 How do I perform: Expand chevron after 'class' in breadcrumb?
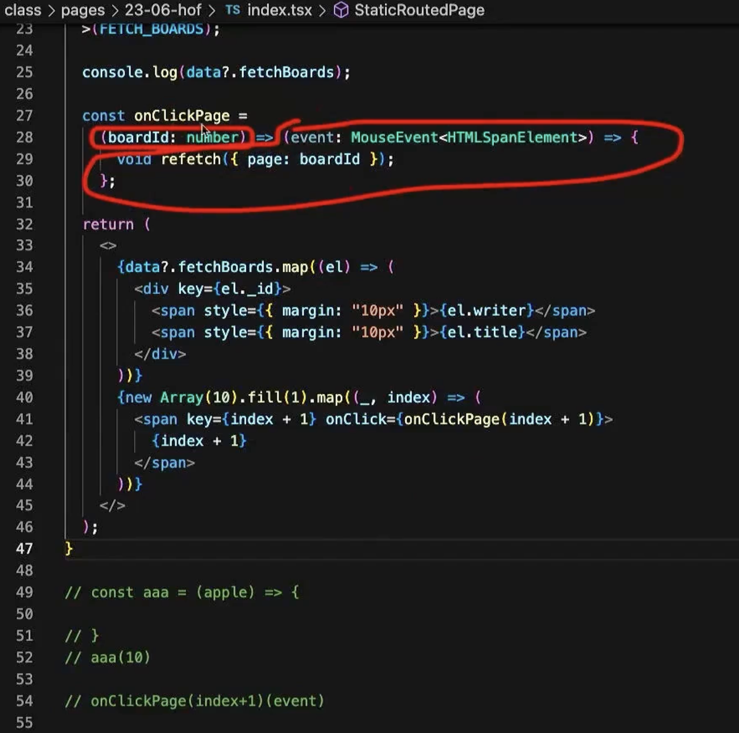point(51,10)
